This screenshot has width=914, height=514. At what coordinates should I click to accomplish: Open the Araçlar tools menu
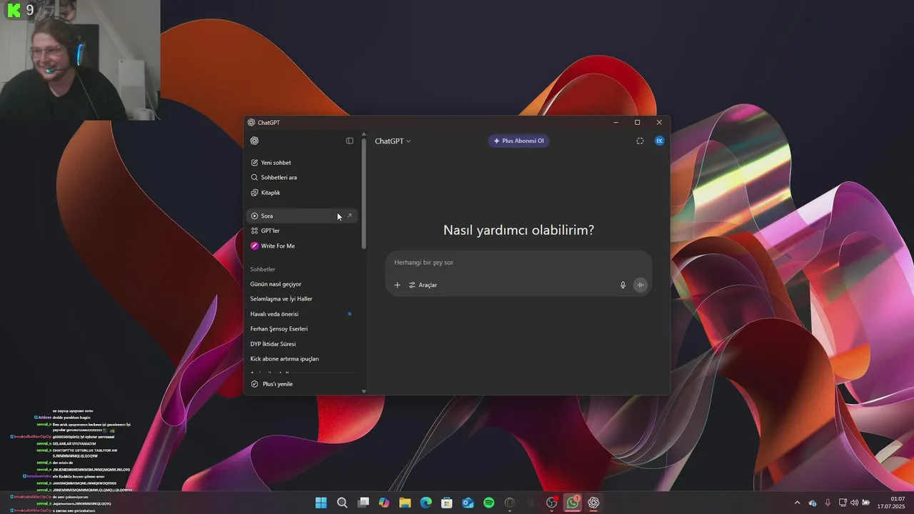[x=423, y=285]
